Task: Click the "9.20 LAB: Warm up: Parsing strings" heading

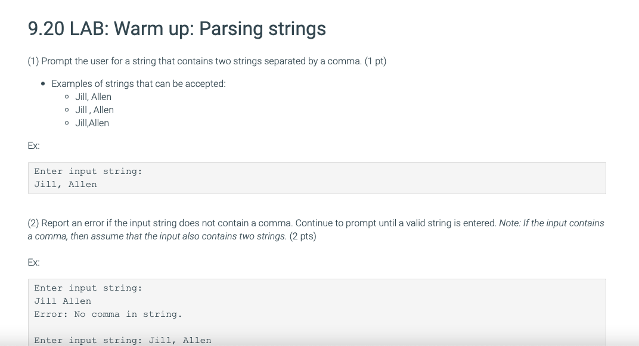Action: pyautogui.click(x=177, y=29)
